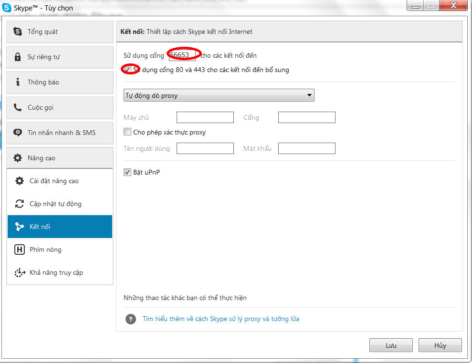Select Khả năng truy cập submenu item
The height and width of the screenshot is (363, 472).
point(60,272)
